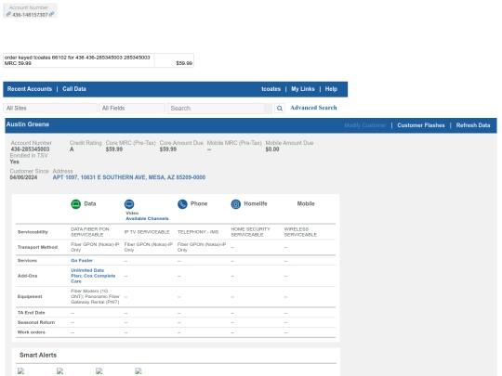Click the magnifier search button

(280, 109)
